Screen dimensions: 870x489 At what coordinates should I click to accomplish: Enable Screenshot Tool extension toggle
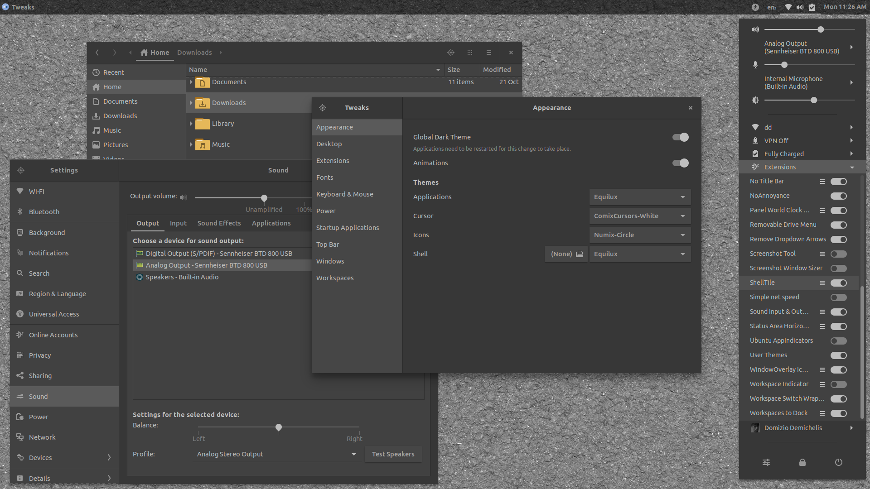838,254
